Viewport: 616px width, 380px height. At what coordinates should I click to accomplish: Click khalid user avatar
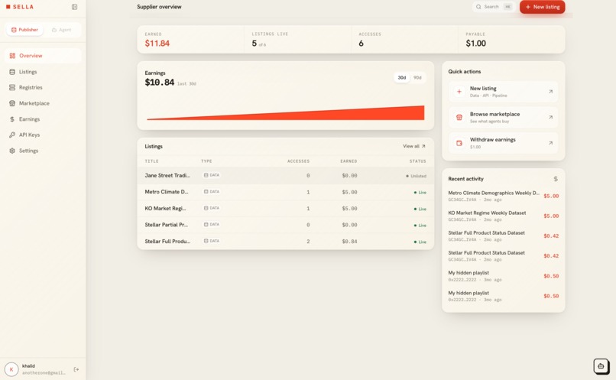[11, 369]
